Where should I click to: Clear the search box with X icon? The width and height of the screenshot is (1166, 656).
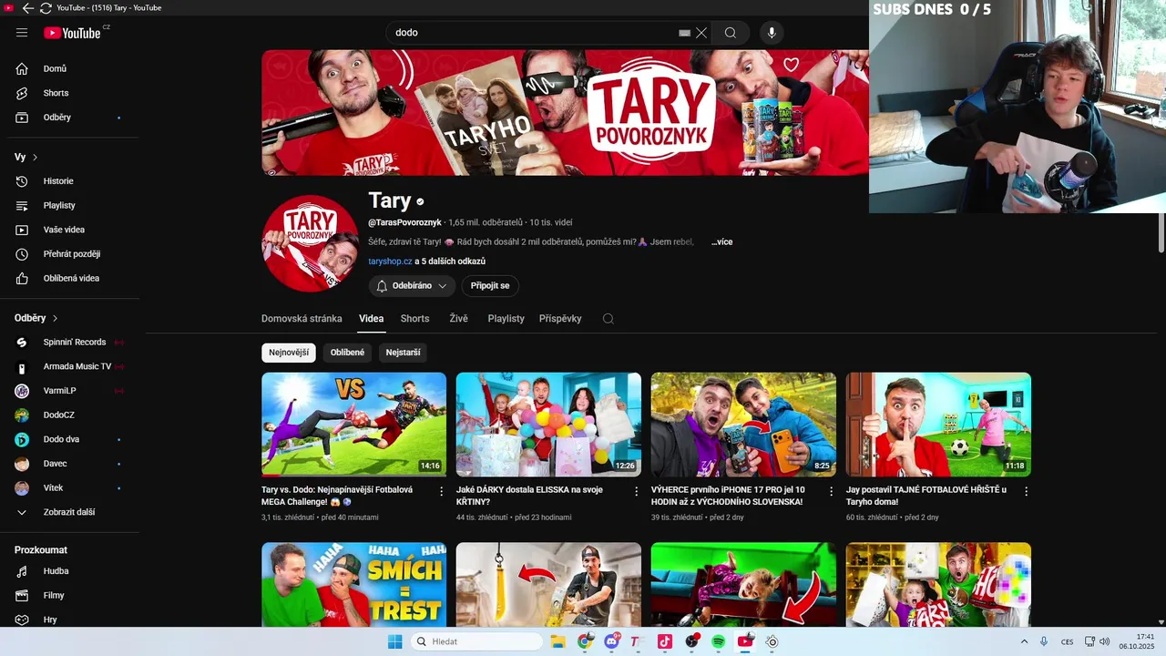[701, 33]
